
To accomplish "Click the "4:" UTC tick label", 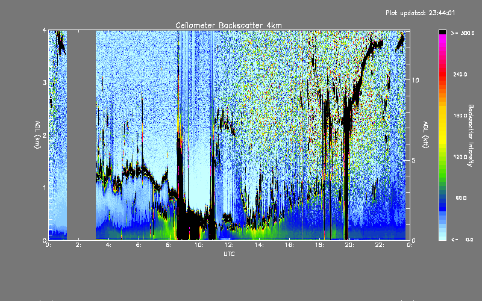I will 108,245.
